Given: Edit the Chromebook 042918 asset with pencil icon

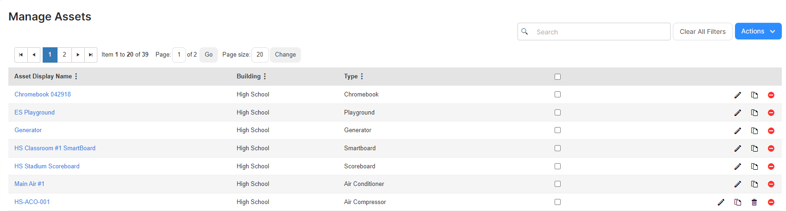Looking at the screenshot, I should (737, 95).
